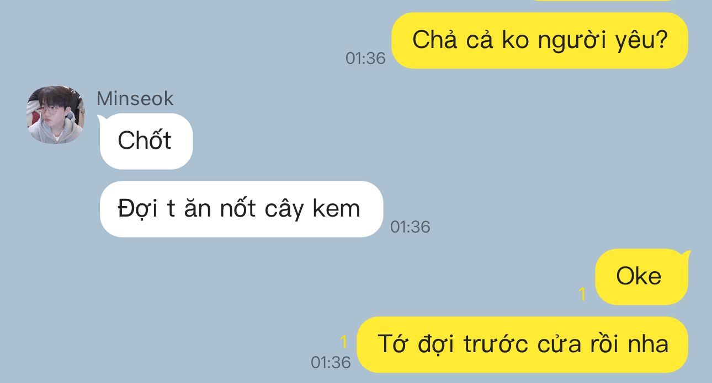Select the "Chốt" message bubble

[146, 141]
